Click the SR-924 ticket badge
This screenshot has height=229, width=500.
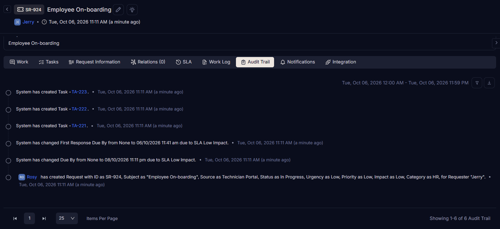(x=29, y=10)
